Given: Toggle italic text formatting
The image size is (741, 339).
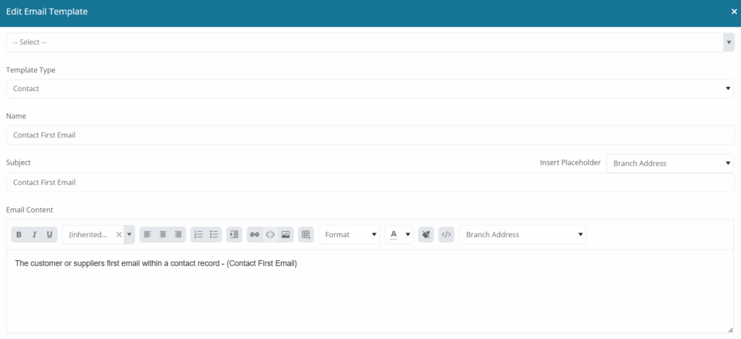Looking at the screenshot, I should [34, 235].
